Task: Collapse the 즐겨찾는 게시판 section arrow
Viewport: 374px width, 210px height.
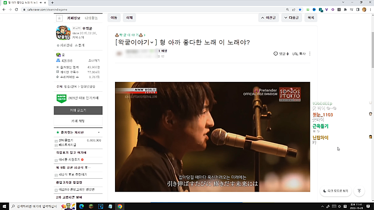Action: 99,132
